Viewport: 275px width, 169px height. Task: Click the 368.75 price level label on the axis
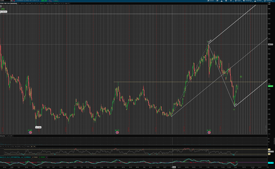tap(271, 44)
